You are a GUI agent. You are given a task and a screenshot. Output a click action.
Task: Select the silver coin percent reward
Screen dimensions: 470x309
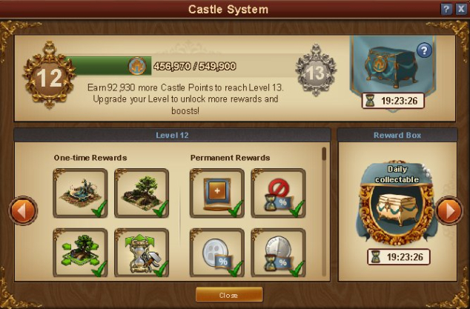[217, 253]
